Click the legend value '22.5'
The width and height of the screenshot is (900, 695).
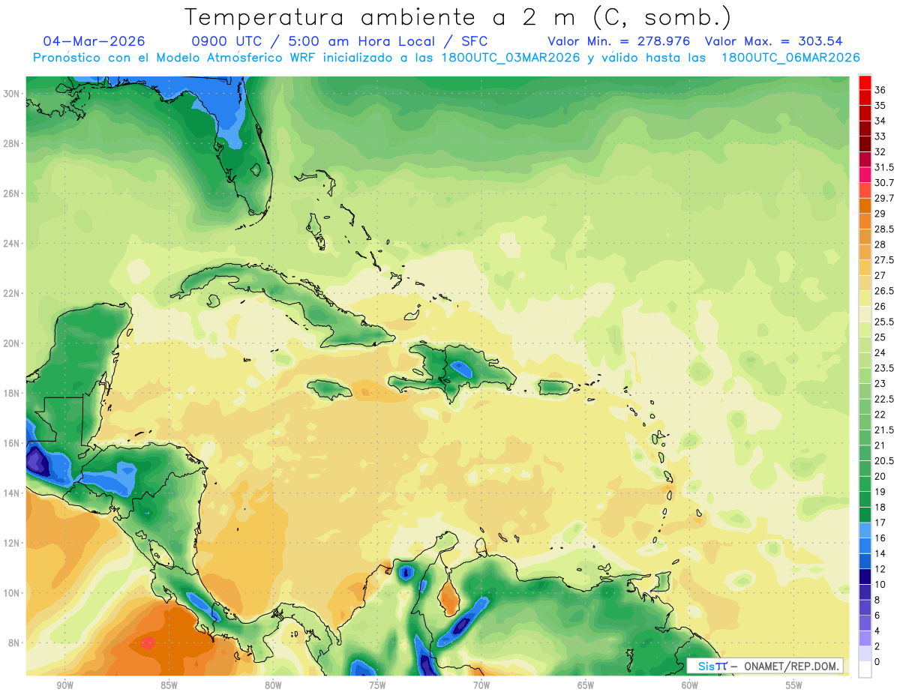click(884, 399)
